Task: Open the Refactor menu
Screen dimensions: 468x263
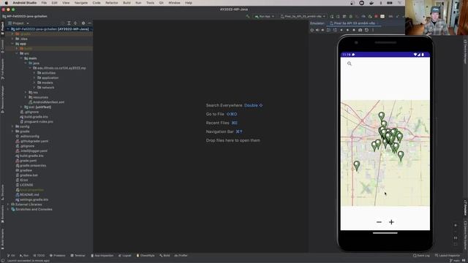Action: tap(112, 3)
